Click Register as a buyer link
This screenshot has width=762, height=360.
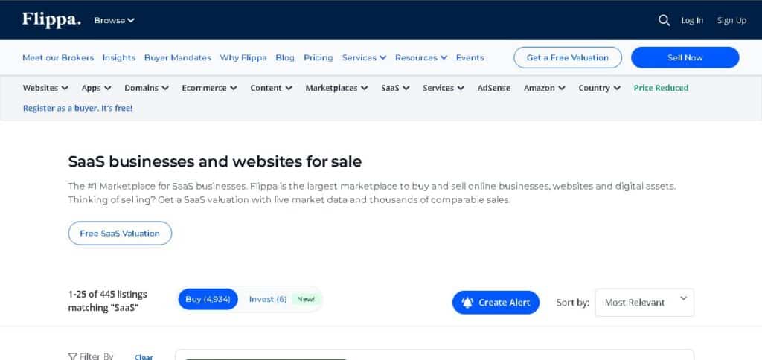coord(77,108)
